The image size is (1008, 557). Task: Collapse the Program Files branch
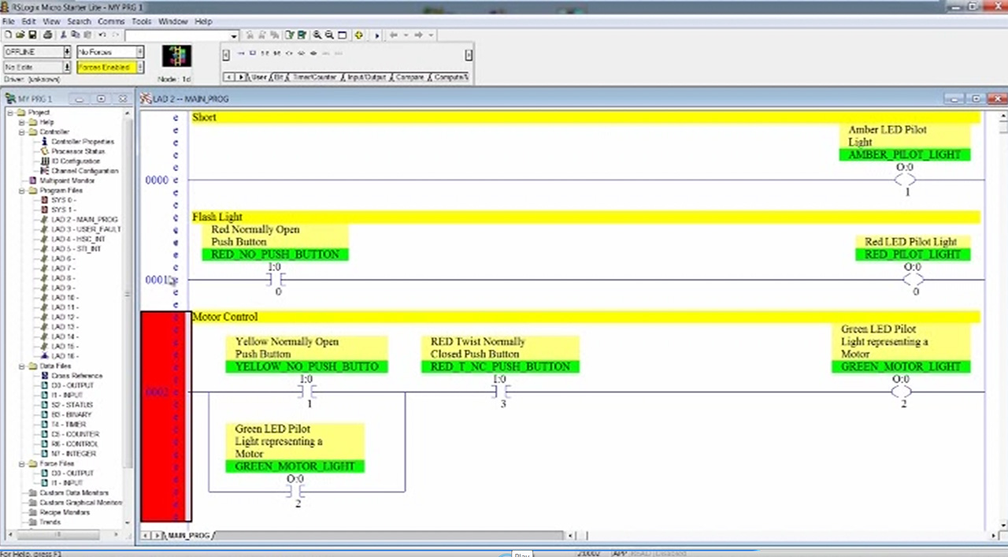[22, 190]
